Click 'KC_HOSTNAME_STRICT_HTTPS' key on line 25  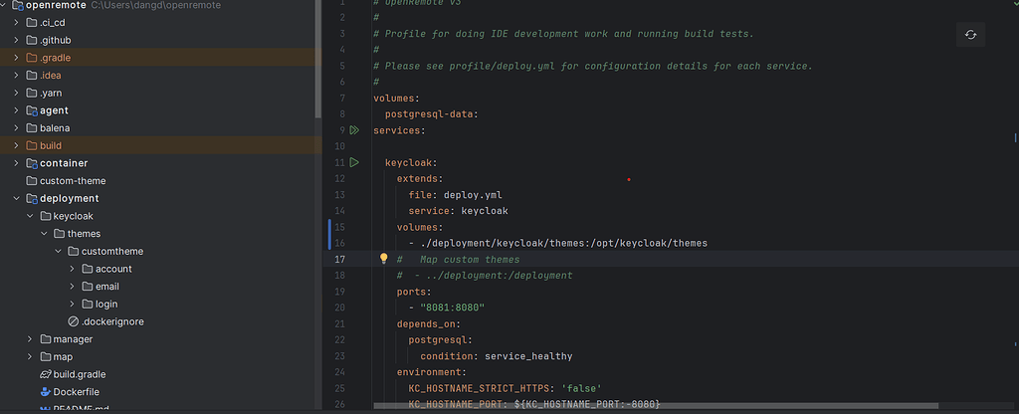479,389
